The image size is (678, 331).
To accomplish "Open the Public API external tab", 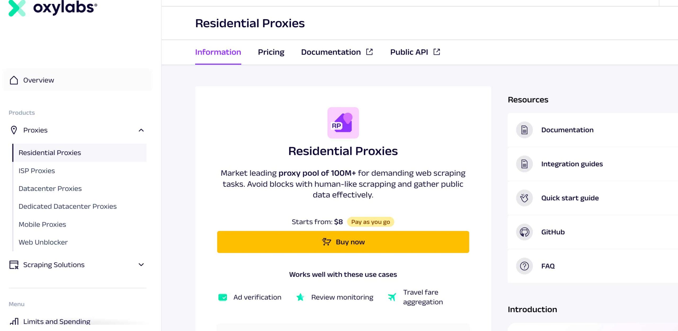I will click(415, 52).
